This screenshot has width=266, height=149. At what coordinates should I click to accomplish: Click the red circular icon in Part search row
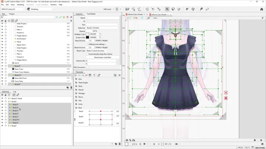(68, 17)
